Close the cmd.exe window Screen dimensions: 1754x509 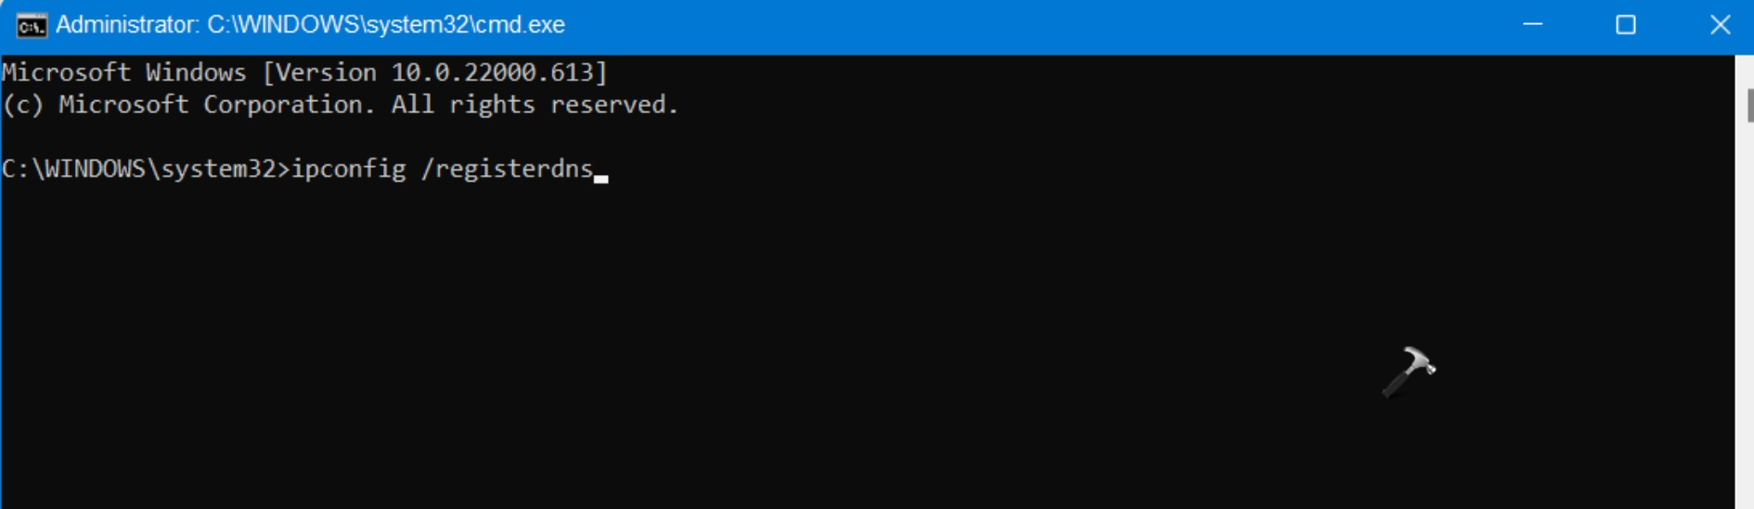click(1719, 25)
